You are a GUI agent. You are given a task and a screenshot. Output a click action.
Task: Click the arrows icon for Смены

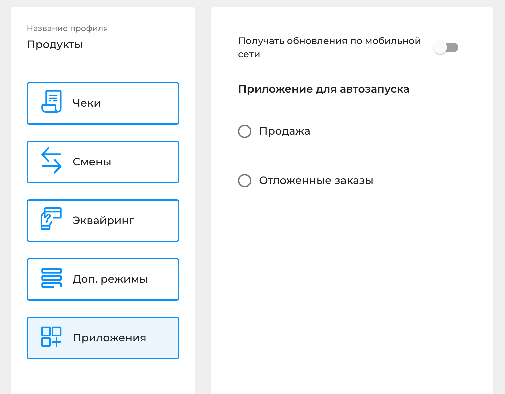point(51,160)
